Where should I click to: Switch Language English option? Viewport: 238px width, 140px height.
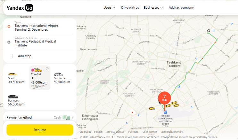[x=91, y=132]
